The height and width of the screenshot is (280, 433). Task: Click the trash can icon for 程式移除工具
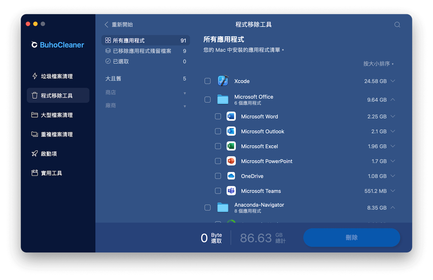pyautogui.click(x=35, y=95)
